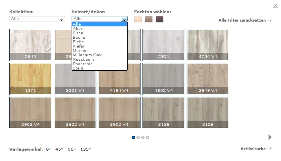Choose Phantasie decor option
281x161 pixels.
coord(99,64)
